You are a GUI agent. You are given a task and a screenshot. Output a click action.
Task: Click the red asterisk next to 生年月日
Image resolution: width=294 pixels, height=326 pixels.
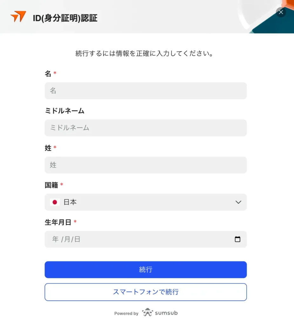[75, 221]
